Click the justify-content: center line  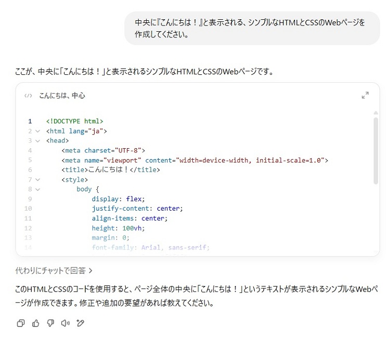(x=137, y=209)
